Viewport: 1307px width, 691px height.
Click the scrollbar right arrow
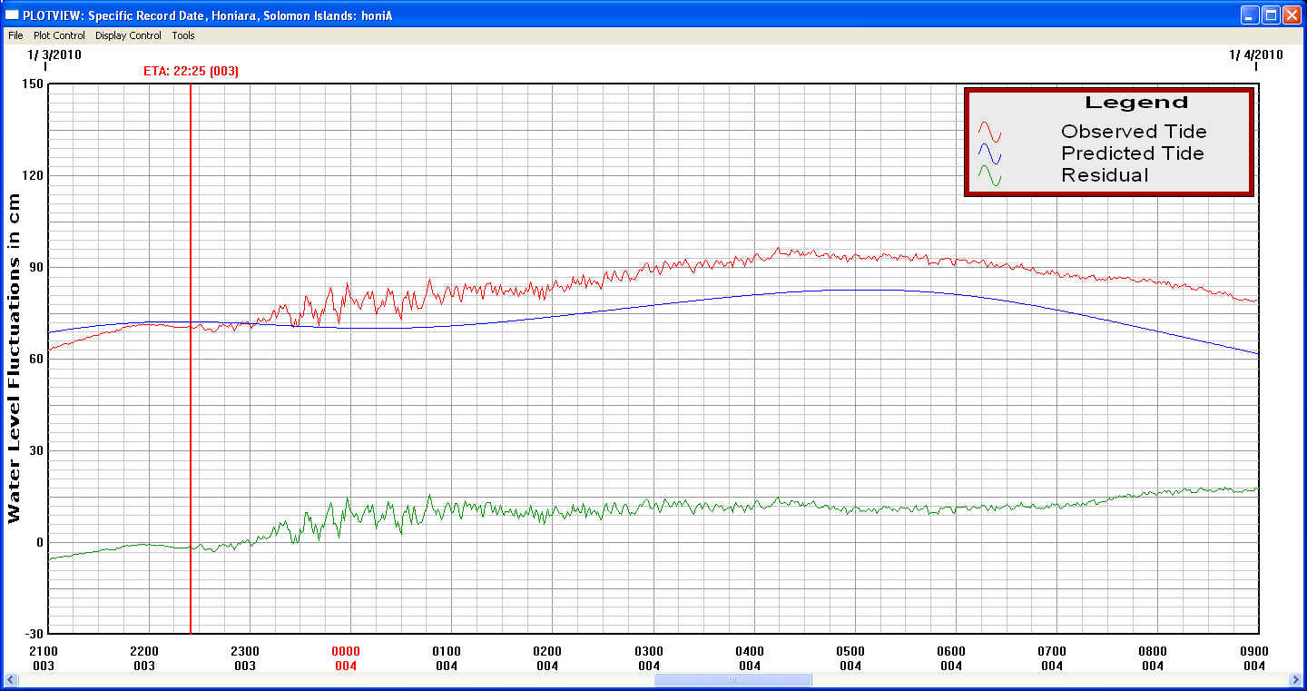tap(1294, 680)
